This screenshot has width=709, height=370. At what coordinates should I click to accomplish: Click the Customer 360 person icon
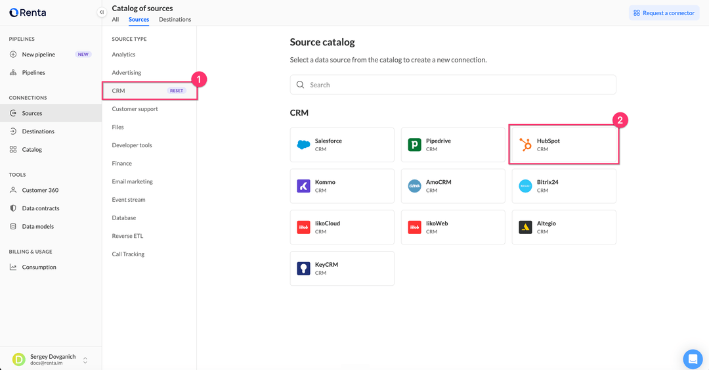13,190
